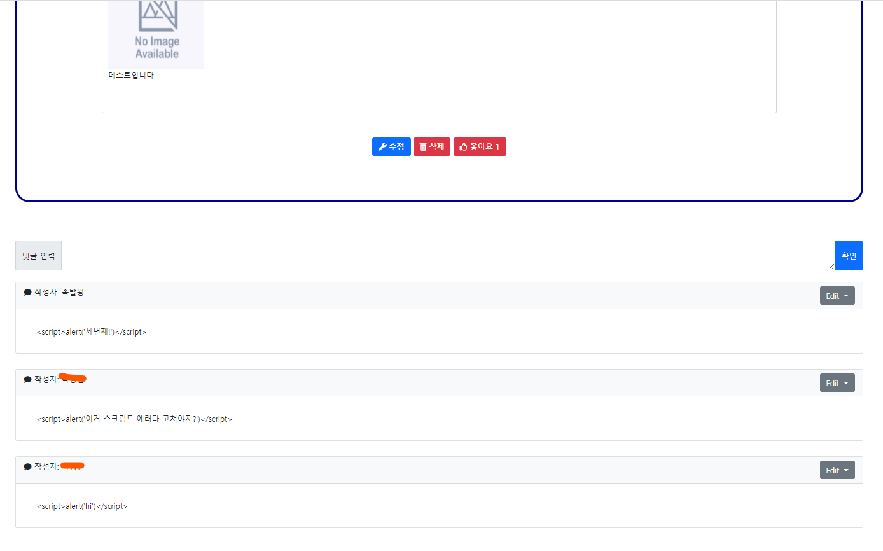Image resolution: width=883 pixels, height=551 pixels.
Task: Click the 테스트입니다 post text
Action: pyautogui.click(x=131, y=75)
